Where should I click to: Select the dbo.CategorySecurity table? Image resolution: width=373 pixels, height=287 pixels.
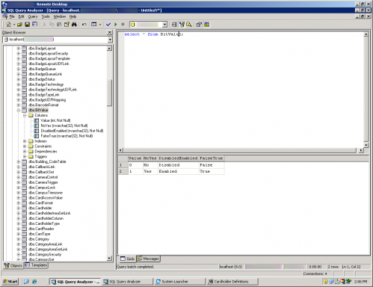[x=45, y=254]
